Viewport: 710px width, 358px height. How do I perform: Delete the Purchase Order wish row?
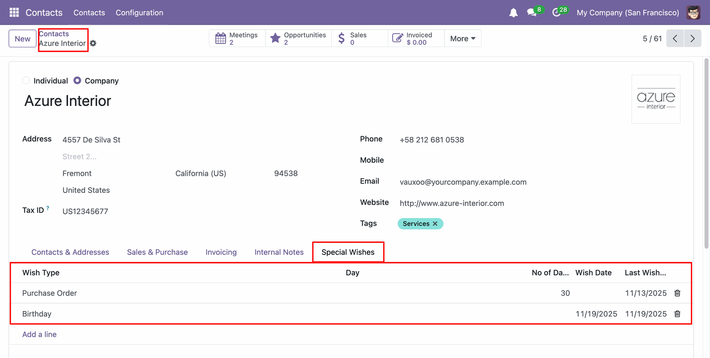[x=677, y=293]
